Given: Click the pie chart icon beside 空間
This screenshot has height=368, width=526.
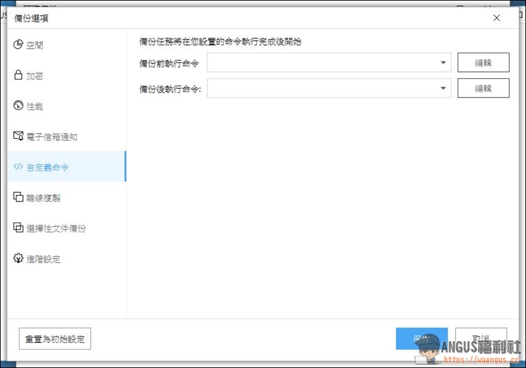Looking at the screenshot, I should point(18,45).
